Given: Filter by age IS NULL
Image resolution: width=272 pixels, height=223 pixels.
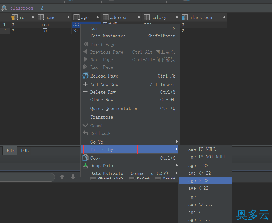Looking at the screenshot, I should (205, 149).
